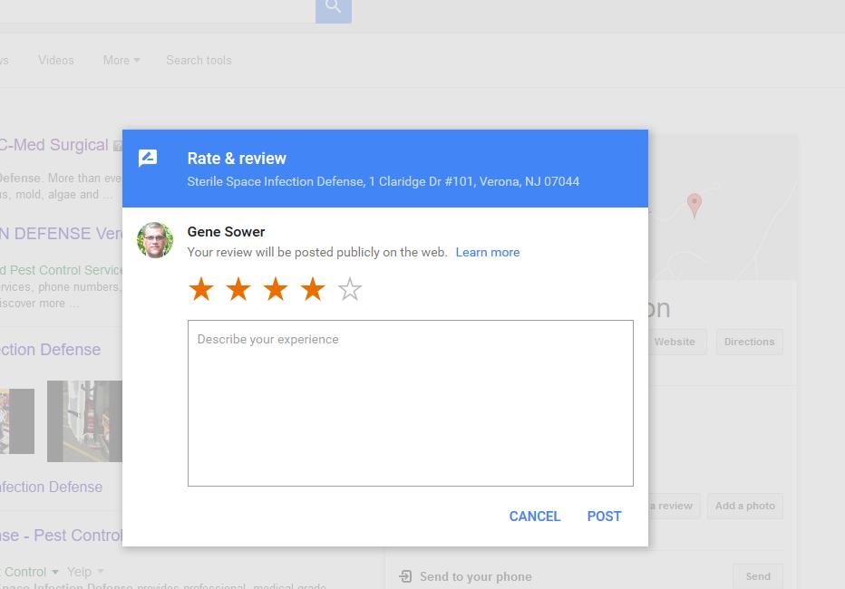Image resolution: width=845 pixels, height=589 pixels.
Task: Click the review pencil icon in header
Action: pyautogui.click(x=148, y=159)
